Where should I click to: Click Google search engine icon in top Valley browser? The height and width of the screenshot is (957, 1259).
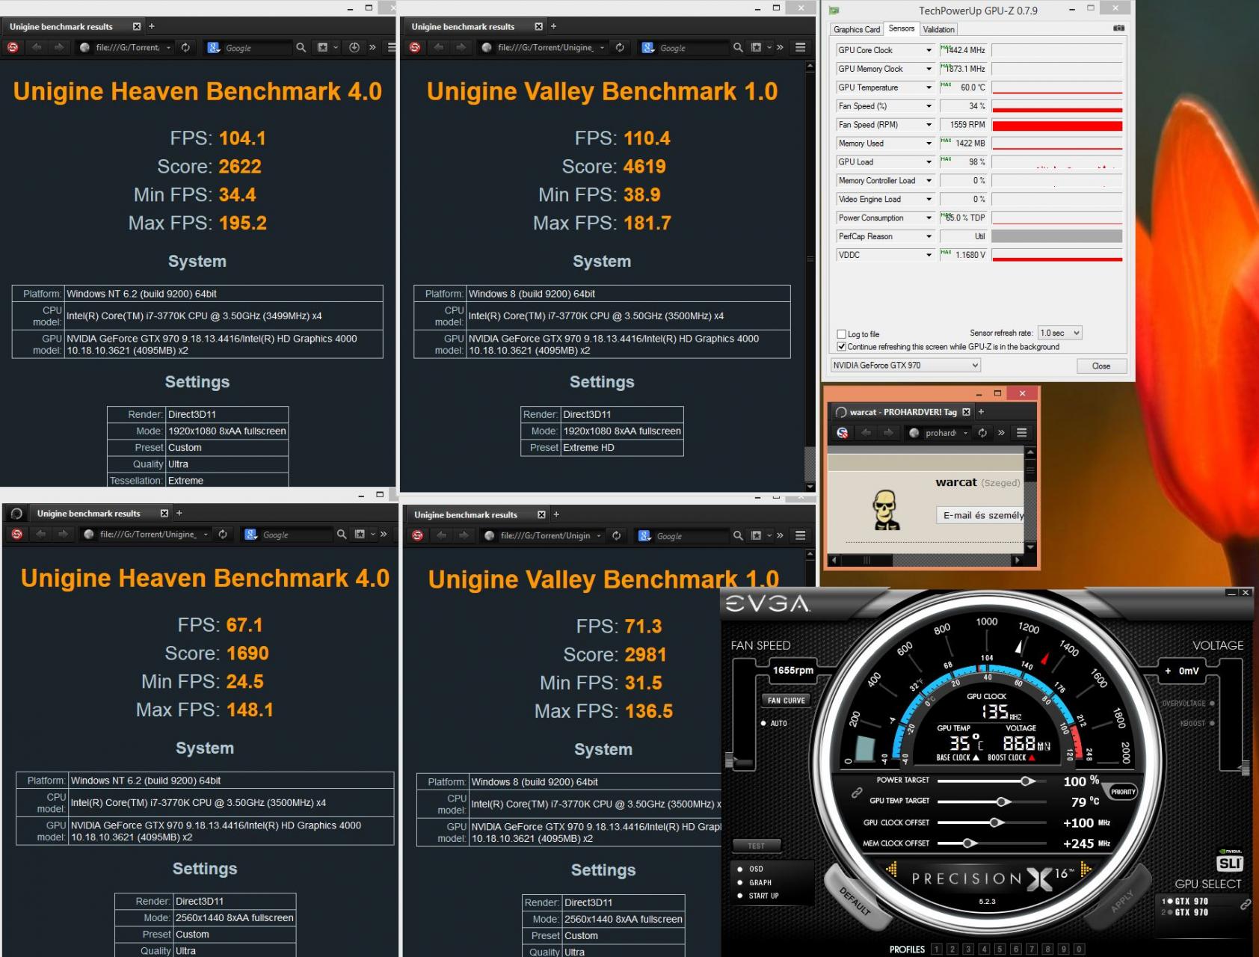(648, 47)
